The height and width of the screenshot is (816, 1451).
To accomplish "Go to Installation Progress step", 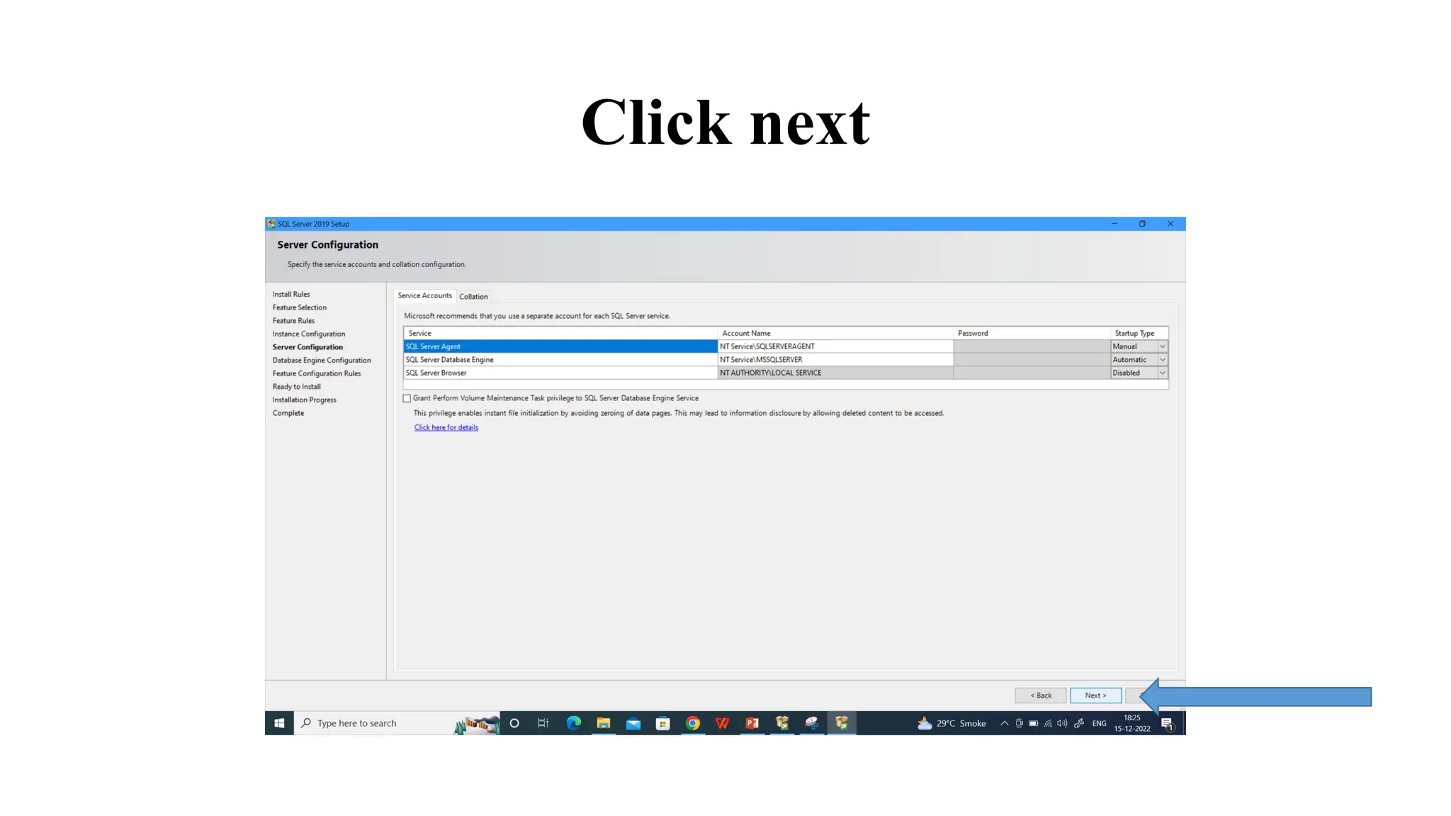I will (x=305, y=400).
